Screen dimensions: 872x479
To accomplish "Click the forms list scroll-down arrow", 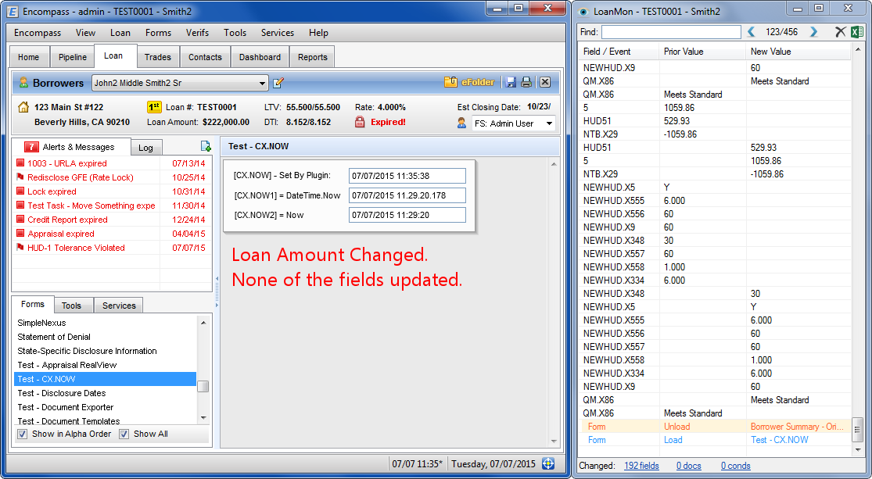I will click(203, 418).
